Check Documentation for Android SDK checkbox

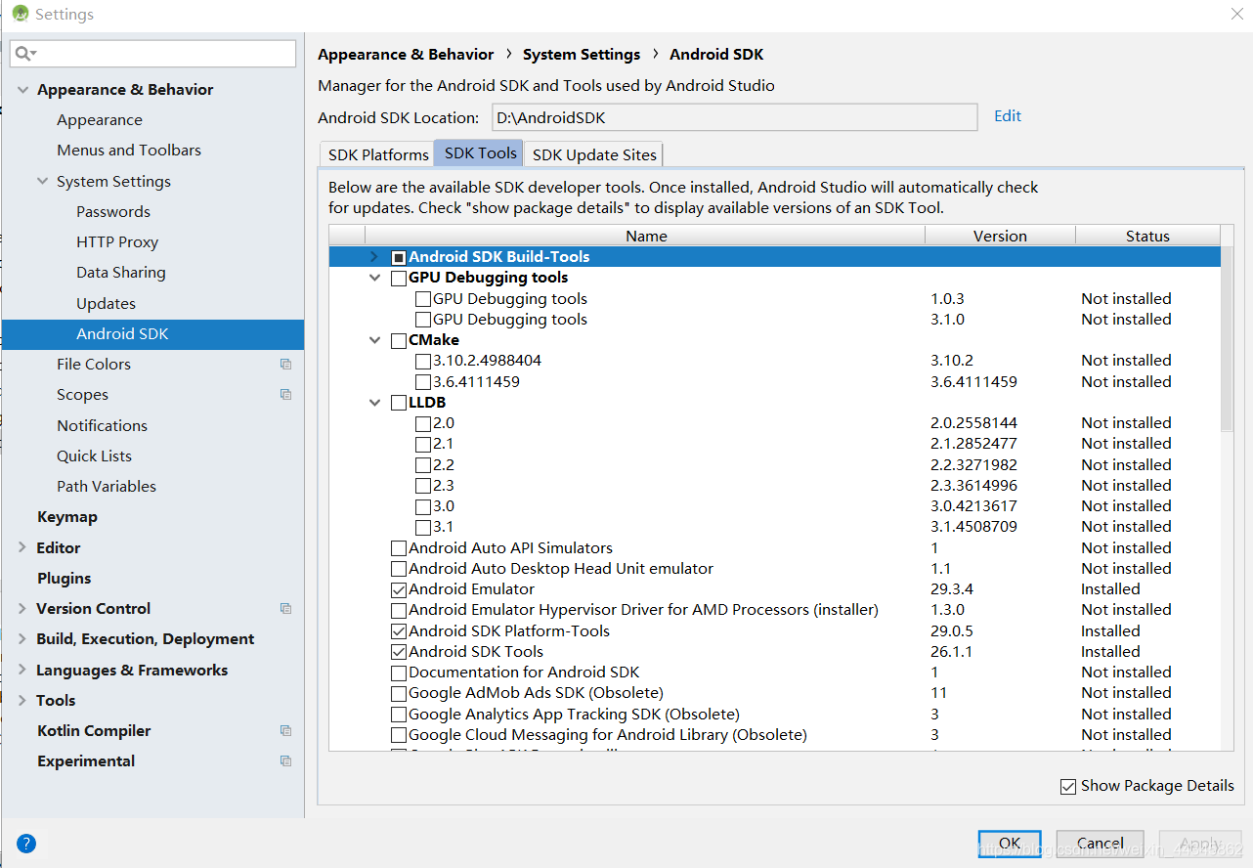coord(398,673)
